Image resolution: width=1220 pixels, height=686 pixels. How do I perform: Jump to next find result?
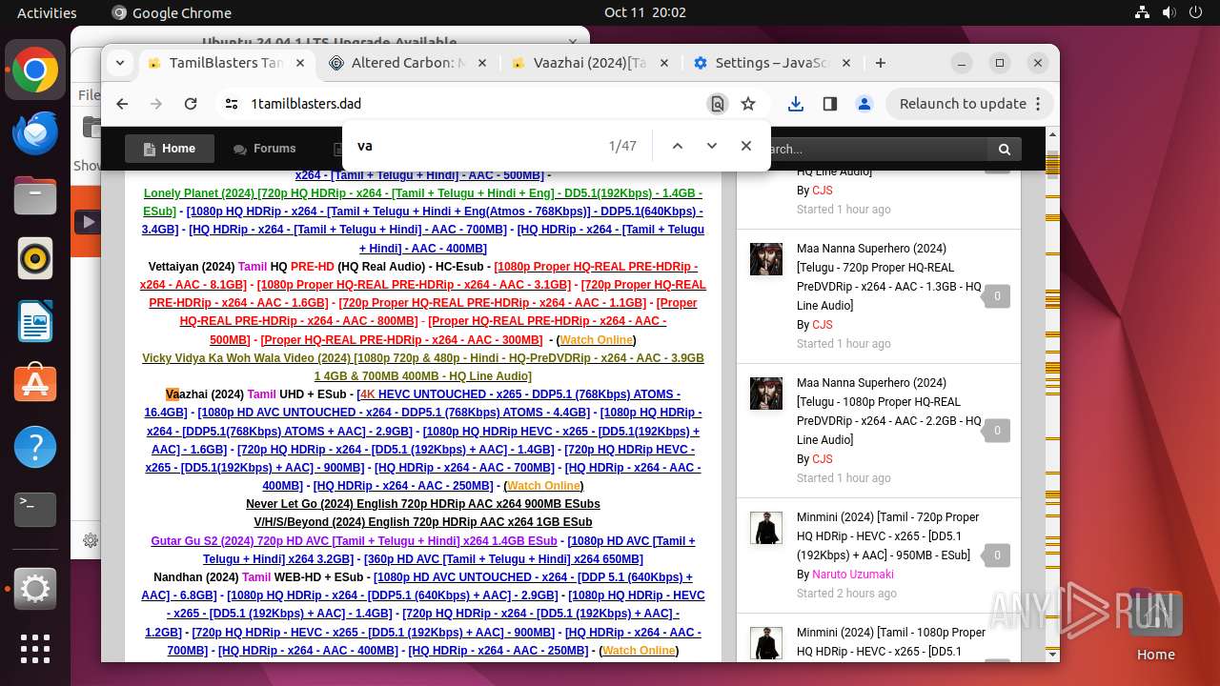pos(712,146)
